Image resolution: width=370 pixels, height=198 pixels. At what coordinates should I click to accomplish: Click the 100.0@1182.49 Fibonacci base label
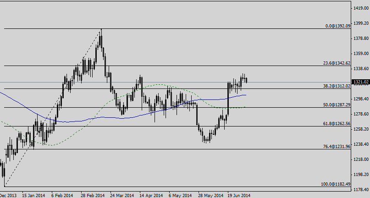pyautogui.click(x=335, y=184)
